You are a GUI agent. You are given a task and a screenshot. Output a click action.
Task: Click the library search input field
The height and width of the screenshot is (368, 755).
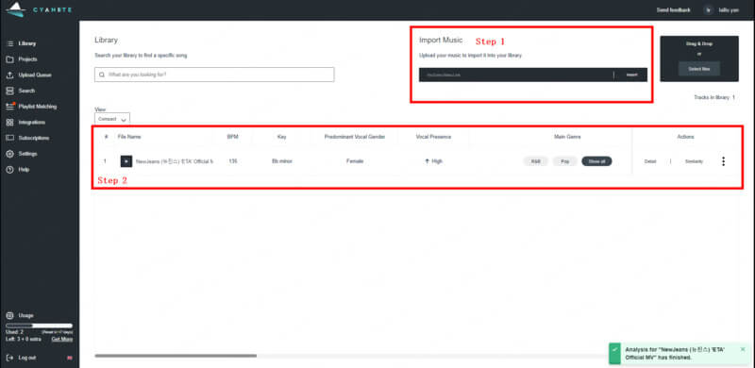(214, 75)
